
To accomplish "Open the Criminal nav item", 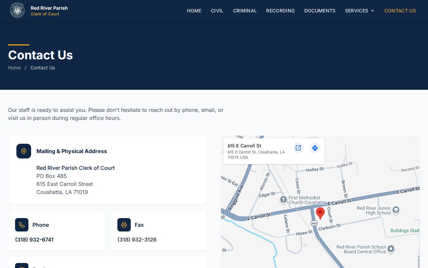I will tap(245, 11).
